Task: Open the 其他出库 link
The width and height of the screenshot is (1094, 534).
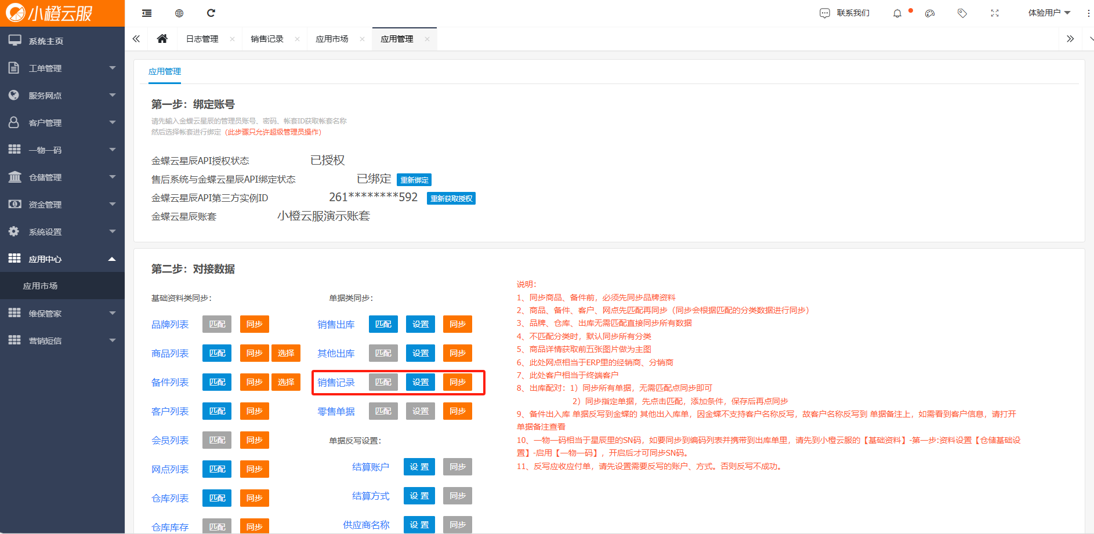Action: (336, 353)
